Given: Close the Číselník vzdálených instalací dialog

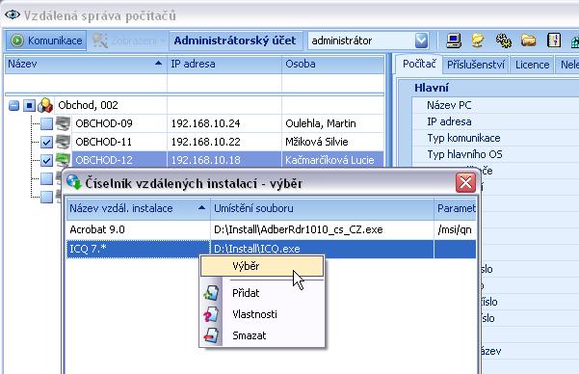Looking at the screenshot, I should 465,182.
